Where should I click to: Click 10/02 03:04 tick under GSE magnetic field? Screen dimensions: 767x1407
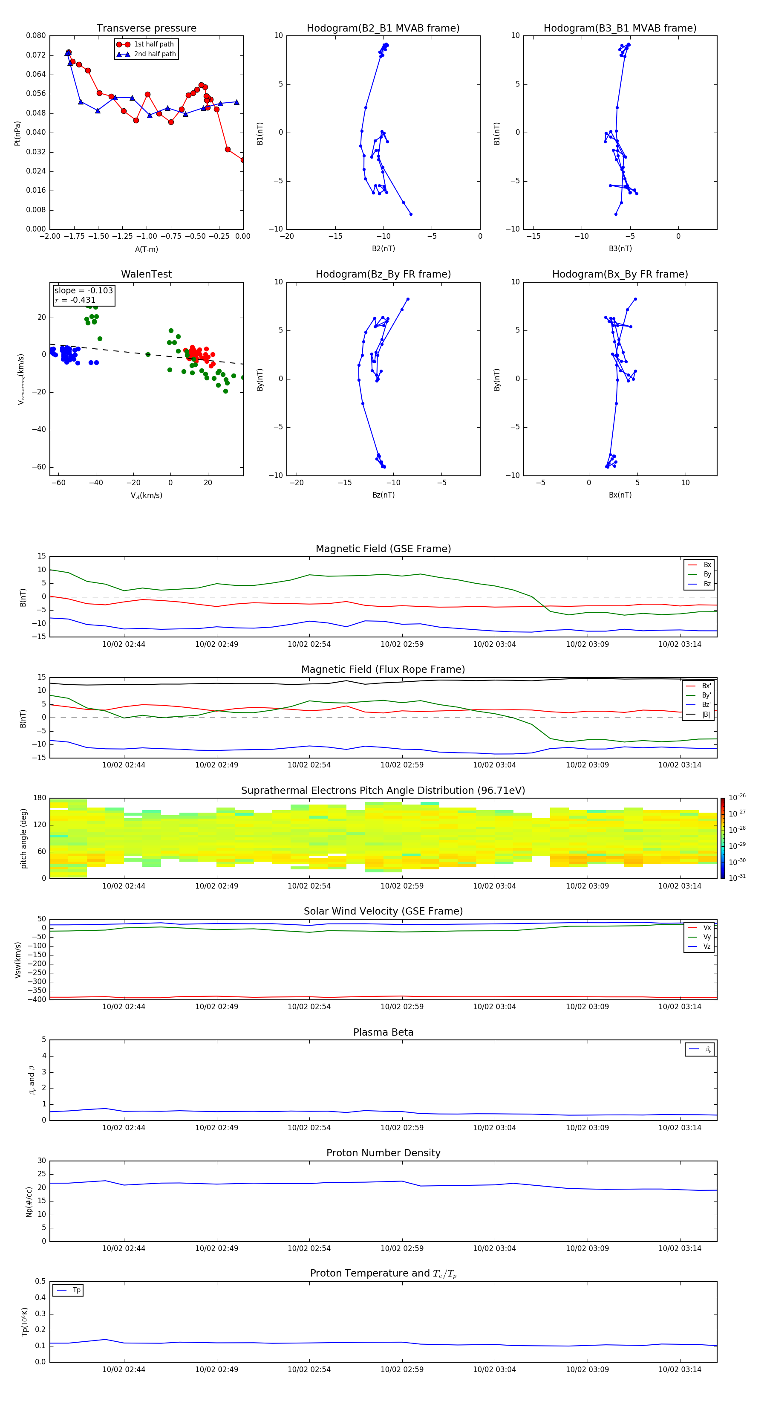pyautogui.click(x=495, y=644)
